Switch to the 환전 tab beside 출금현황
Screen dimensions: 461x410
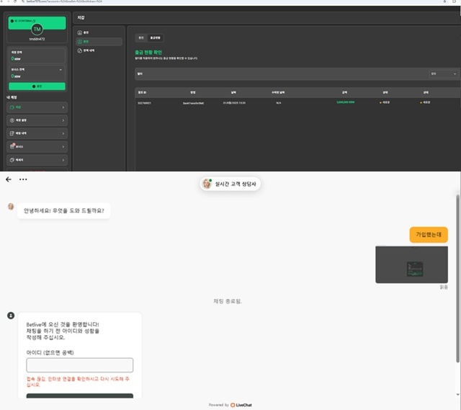[141, 37]
